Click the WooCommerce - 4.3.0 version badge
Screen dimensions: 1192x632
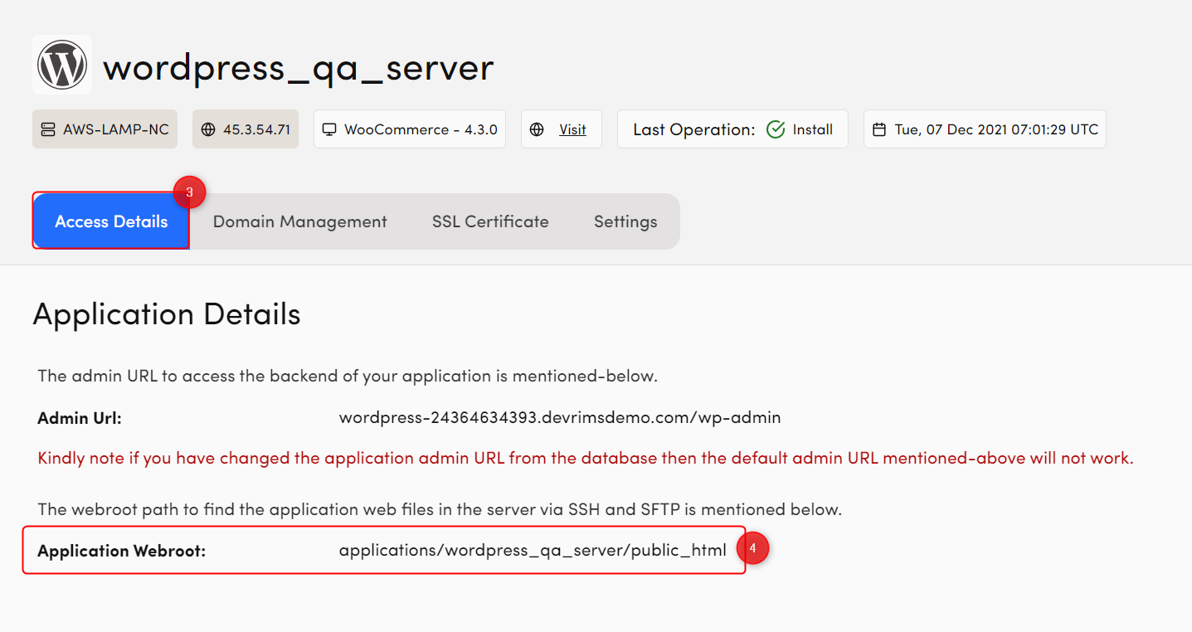click(x=410, y=129)
